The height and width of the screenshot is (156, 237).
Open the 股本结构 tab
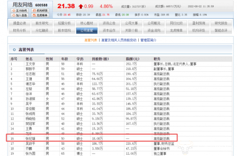[64, 31]
